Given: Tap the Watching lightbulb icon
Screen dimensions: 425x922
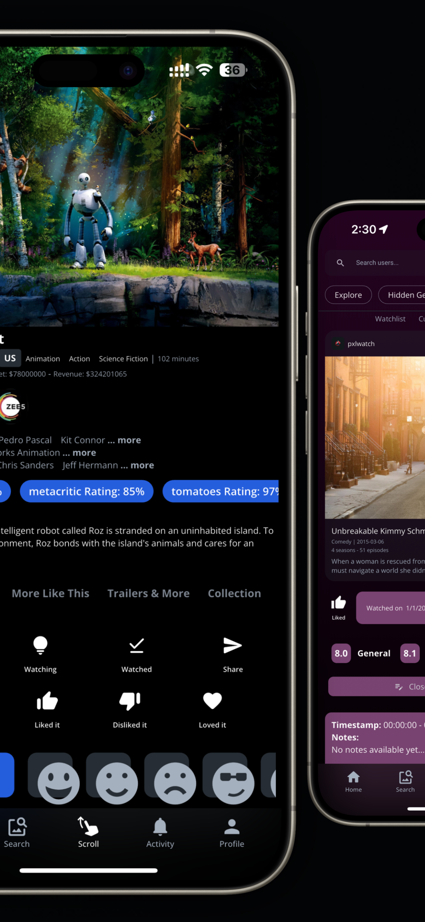Looking at the screenshot, I should coord(40,646).
